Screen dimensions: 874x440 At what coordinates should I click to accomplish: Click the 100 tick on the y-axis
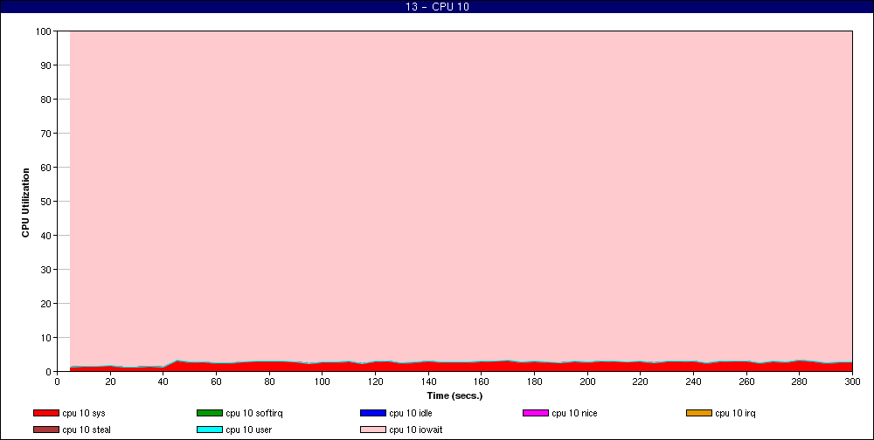click(44, 31)
